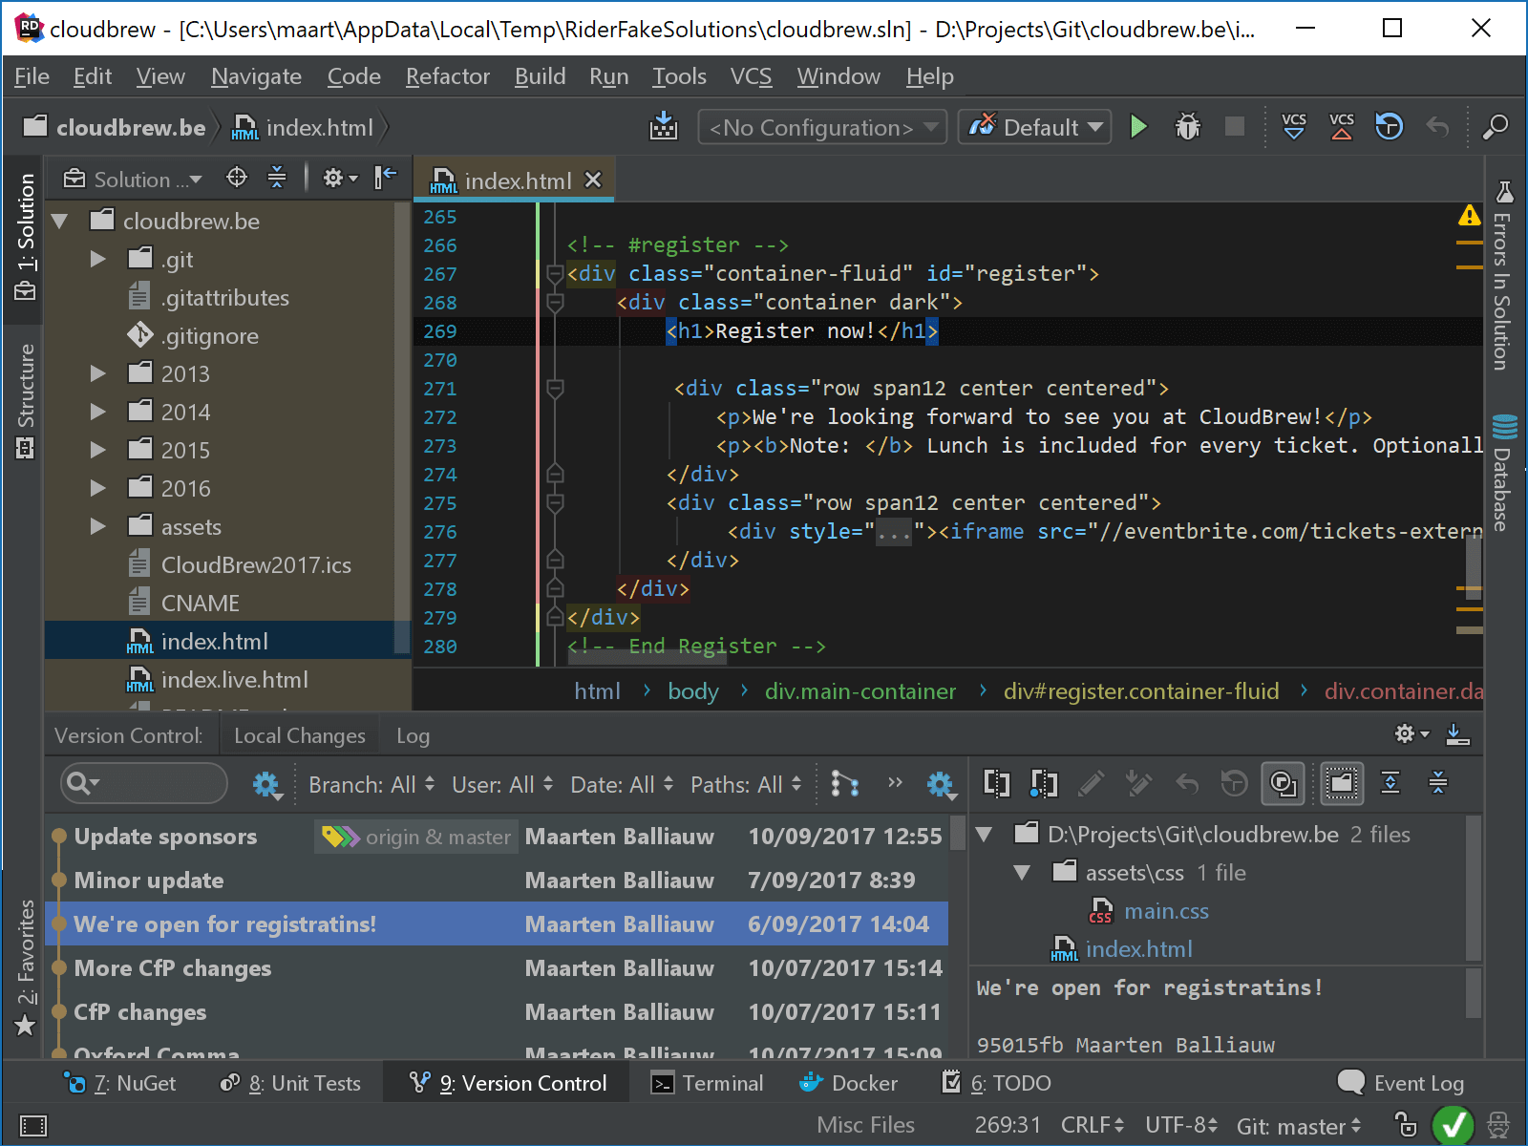The image size is (1528, 1146).
Task: Click the warning triangle analysis icon in editor
Action: click(x=1469, y=216)
